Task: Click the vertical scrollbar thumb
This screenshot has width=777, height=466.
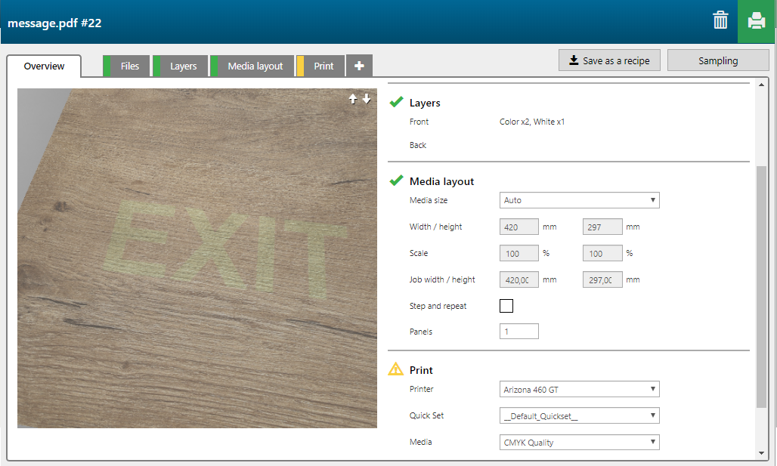Action: point(761,287)
